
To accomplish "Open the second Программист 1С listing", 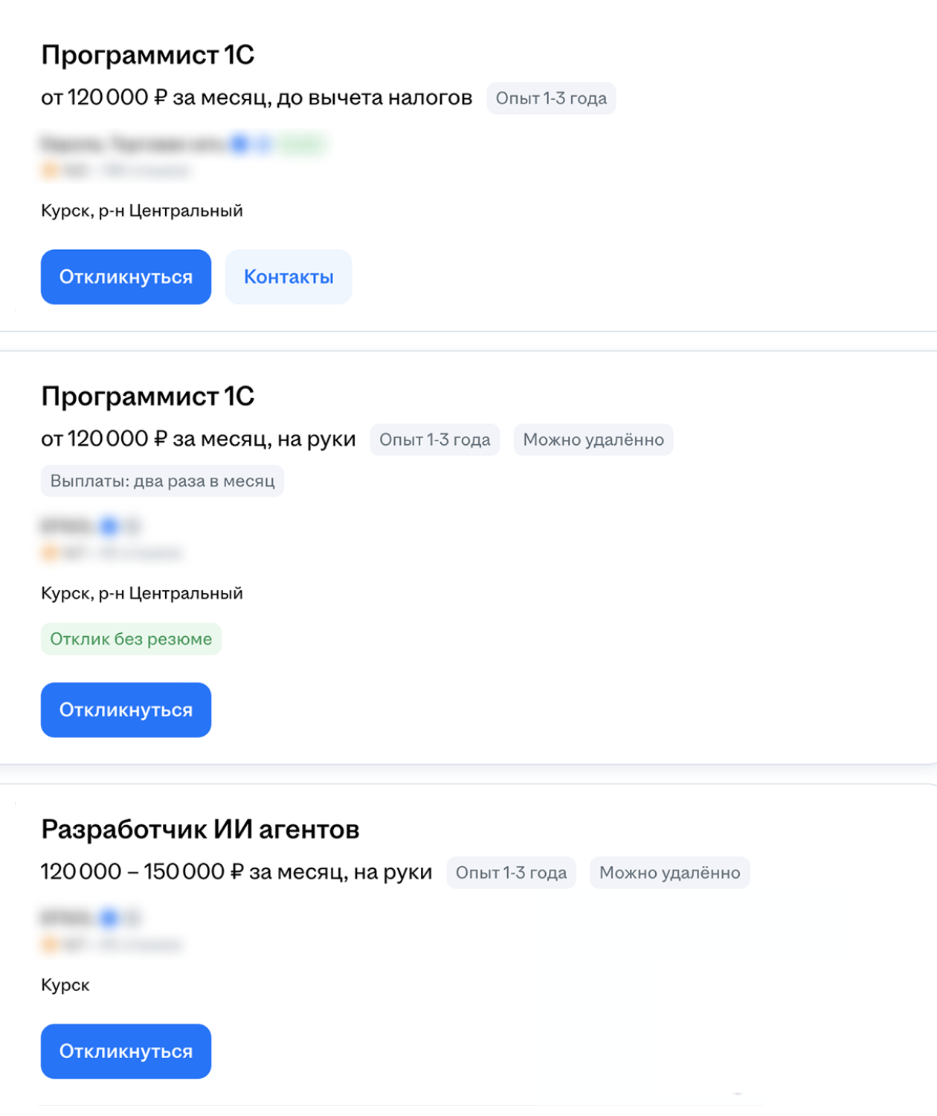I will [x=148, y=397].
